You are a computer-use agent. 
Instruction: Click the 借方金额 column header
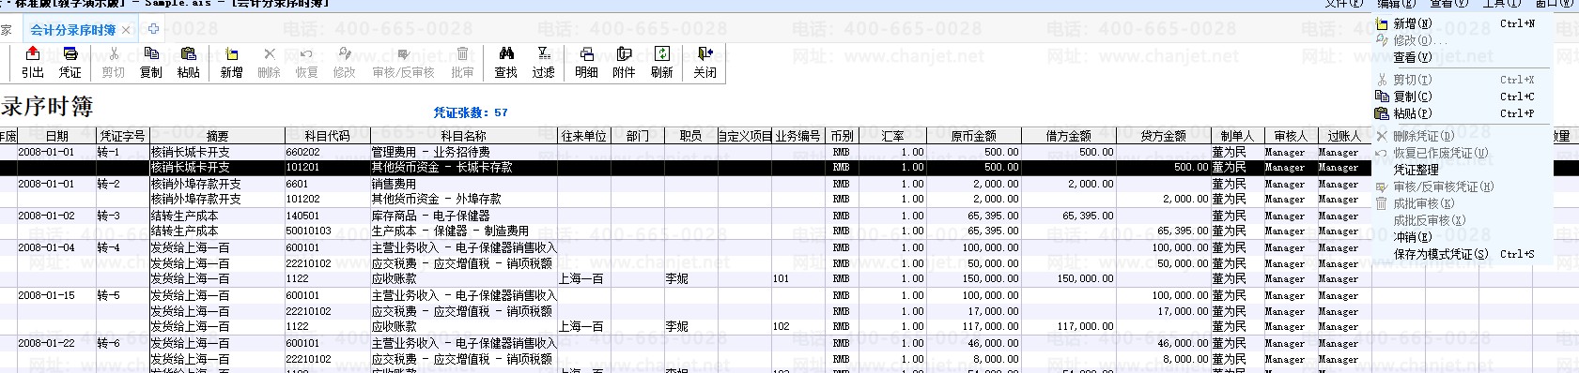(x=1068, y=136)
